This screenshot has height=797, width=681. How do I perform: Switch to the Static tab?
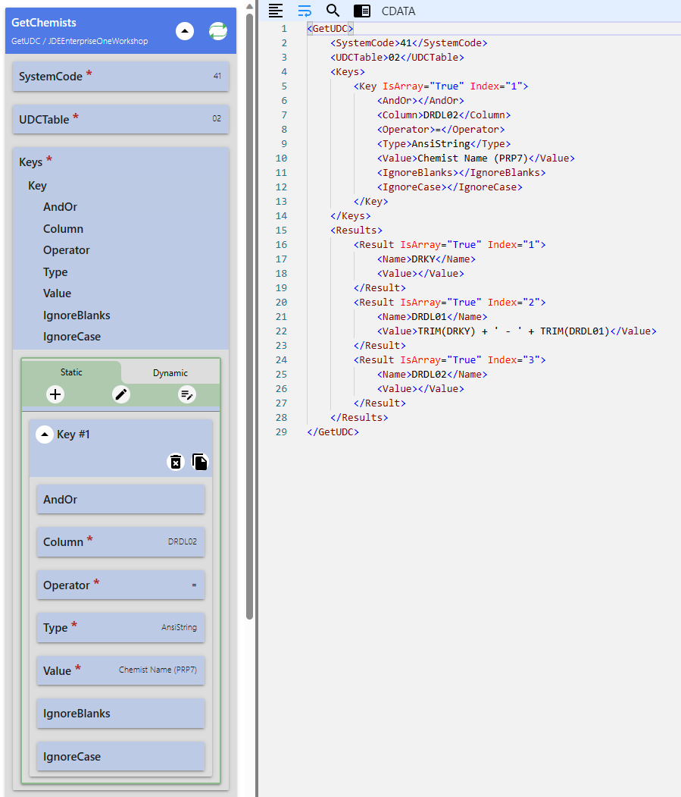(71, 372)
